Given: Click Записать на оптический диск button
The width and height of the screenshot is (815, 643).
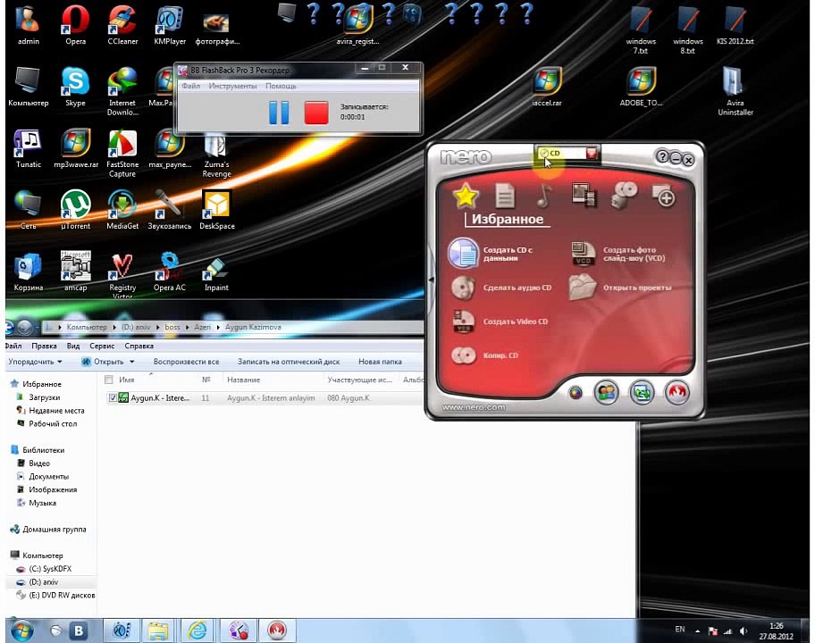Looking at the screenshot, I should 289,362.
